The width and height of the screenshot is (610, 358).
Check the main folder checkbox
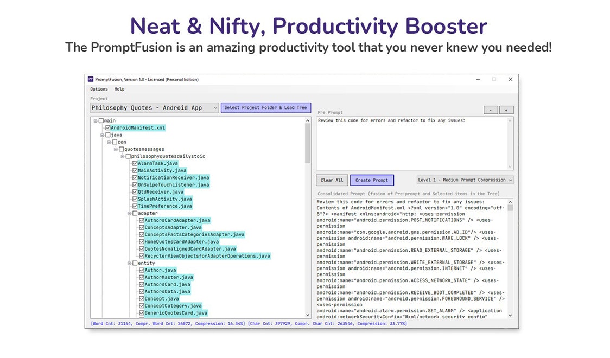click(x=101, y=121)
